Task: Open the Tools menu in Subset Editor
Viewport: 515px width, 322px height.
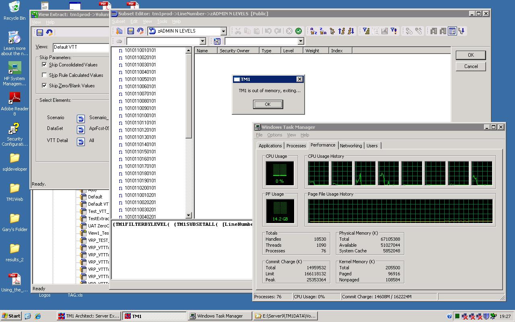Action: point(162,21)
